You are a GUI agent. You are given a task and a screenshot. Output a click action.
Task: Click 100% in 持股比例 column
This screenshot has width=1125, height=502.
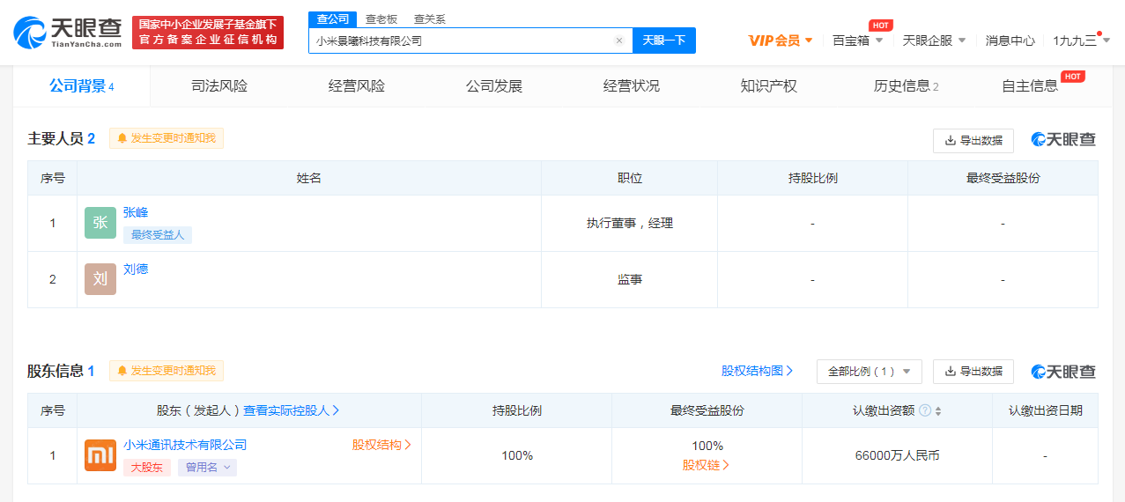(517, 455)
